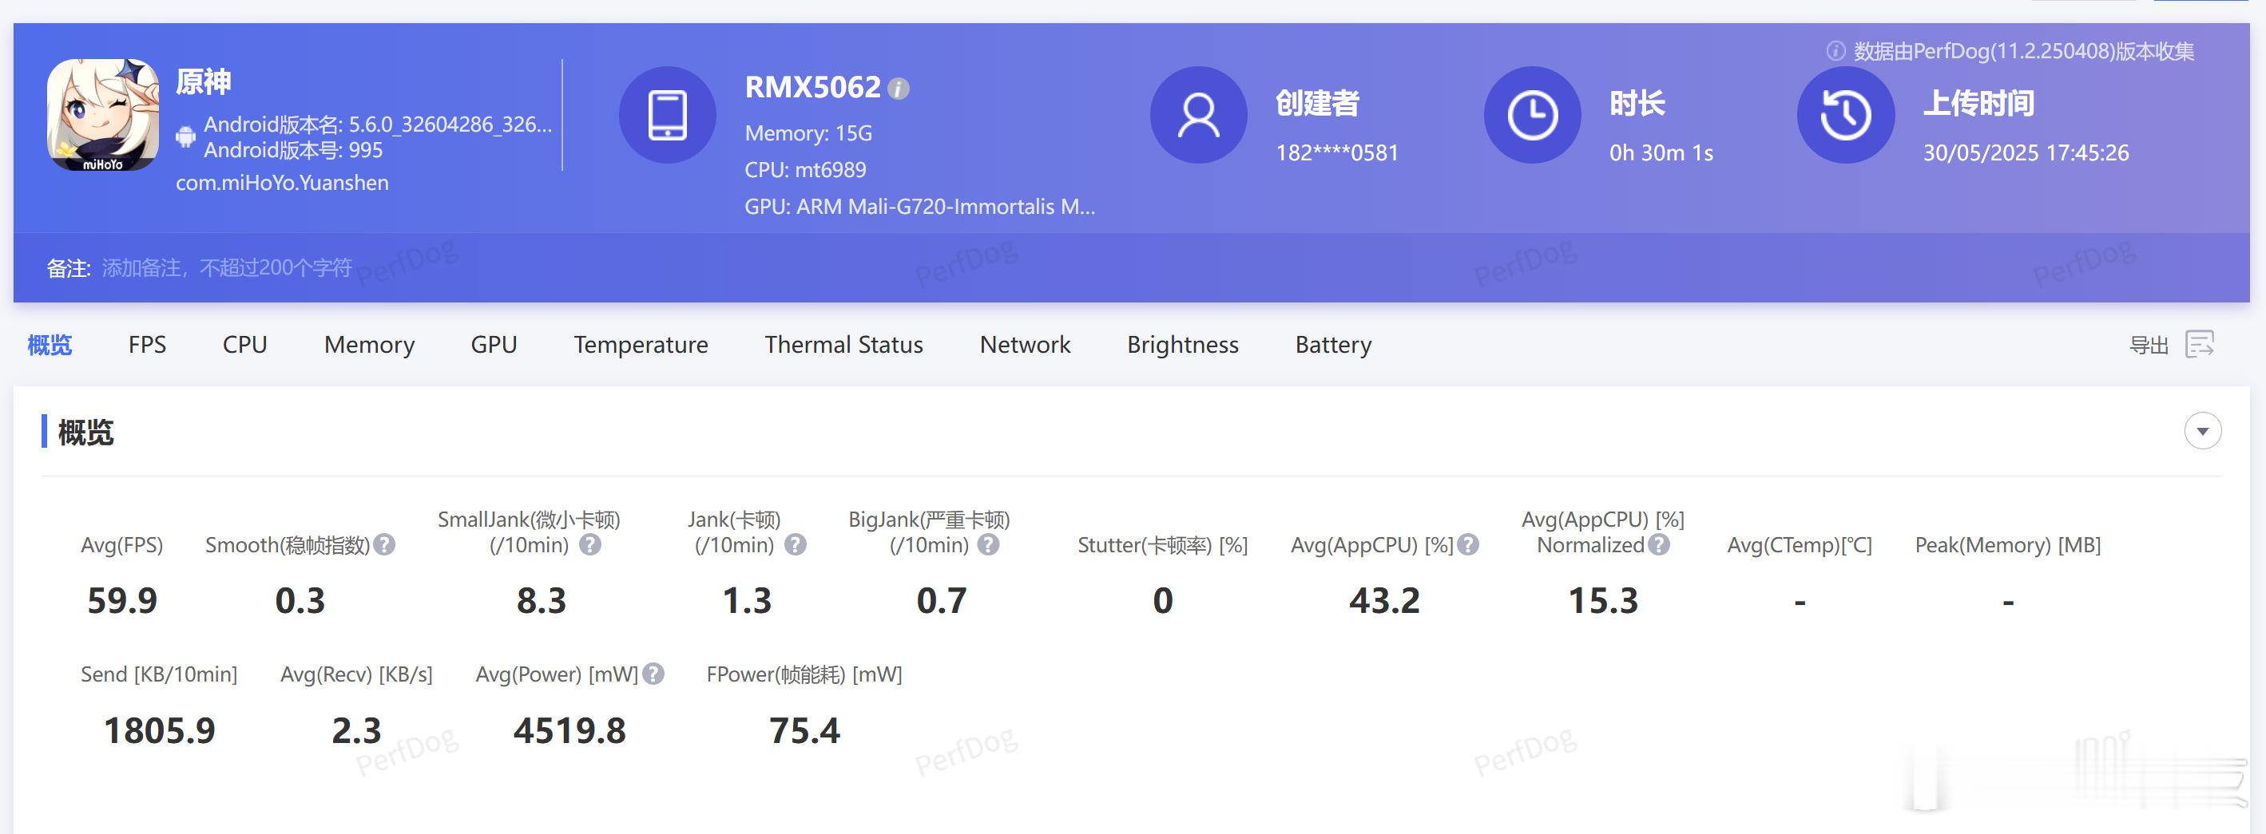The image size is (2266, 834).
Task: Click the Avg(Power) value 4519.8
Action: coord(569,731)
